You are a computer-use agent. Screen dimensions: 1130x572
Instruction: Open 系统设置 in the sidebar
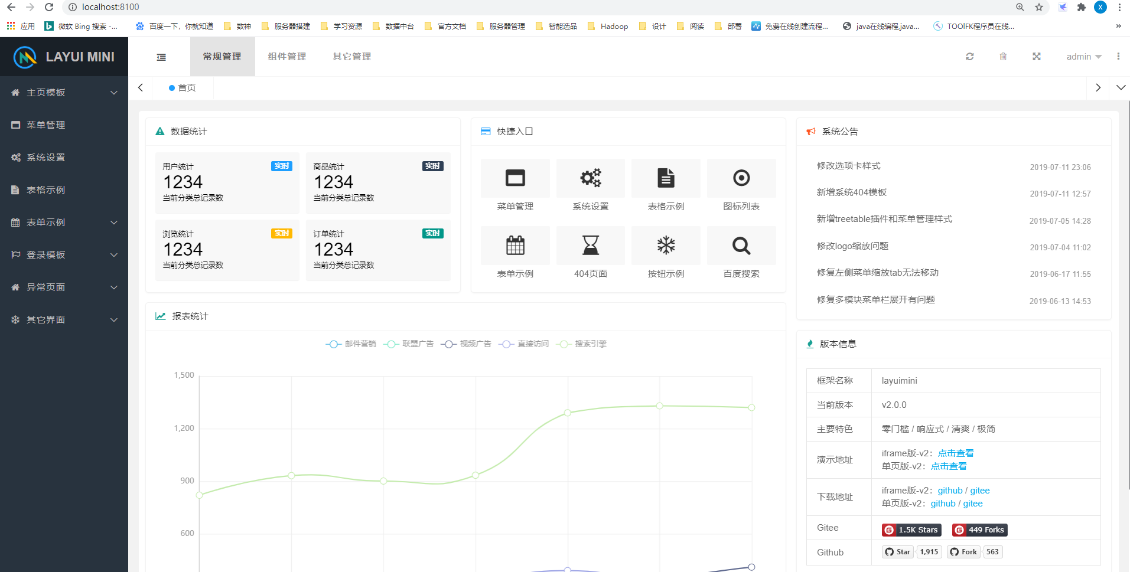[x=64, y=158]
